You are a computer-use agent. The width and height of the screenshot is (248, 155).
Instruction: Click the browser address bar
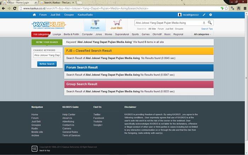(120, 8)
